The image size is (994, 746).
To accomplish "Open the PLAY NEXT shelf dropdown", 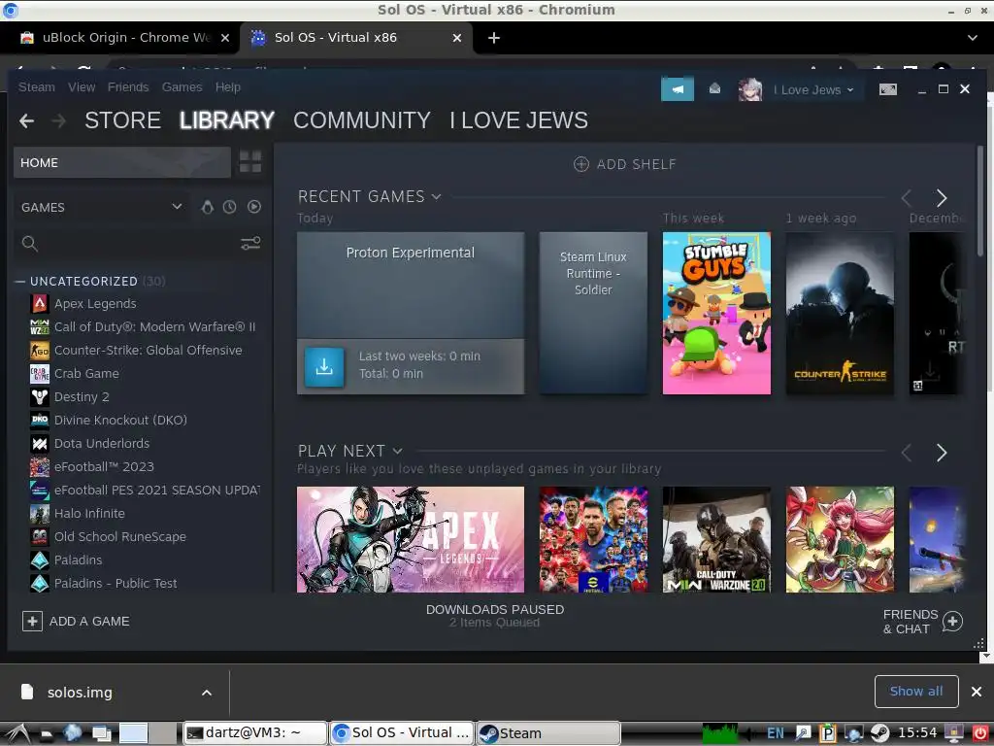I will 397,451.
